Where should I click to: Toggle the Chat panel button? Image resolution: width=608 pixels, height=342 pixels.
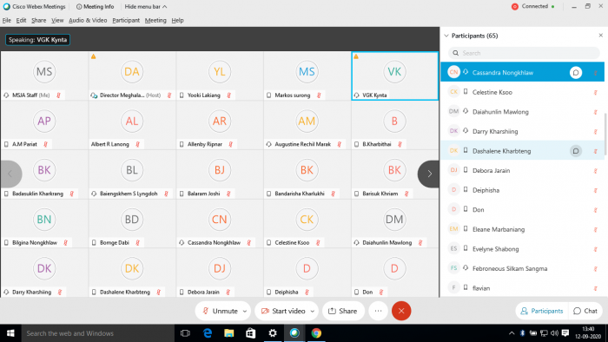(585, 311)
